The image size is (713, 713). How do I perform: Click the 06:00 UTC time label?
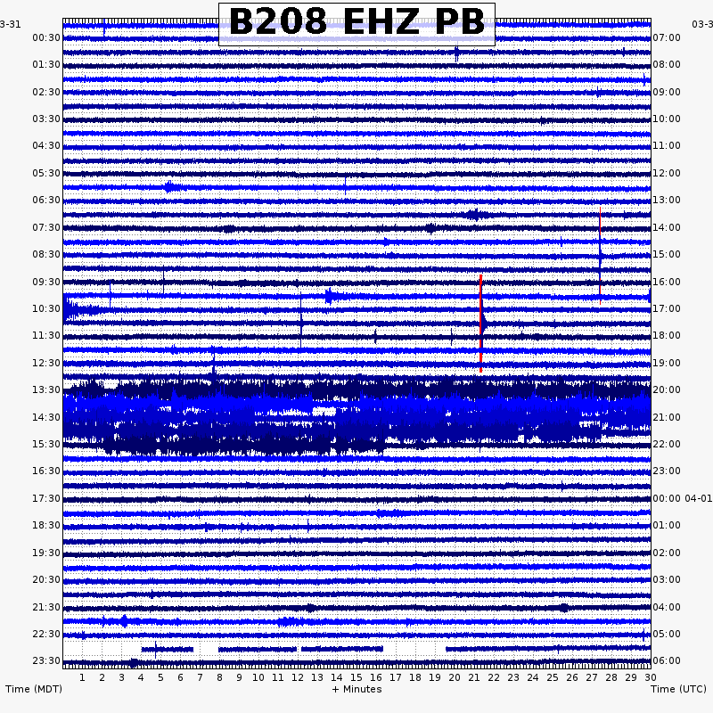pos(667,660)
